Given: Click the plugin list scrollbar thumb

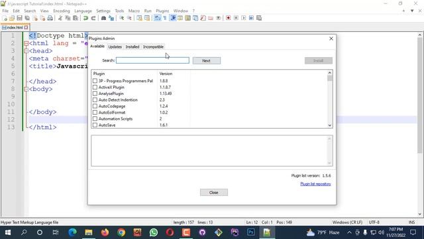Looking at the screenshot, I should pyautogui.click(x=330, y=78).
